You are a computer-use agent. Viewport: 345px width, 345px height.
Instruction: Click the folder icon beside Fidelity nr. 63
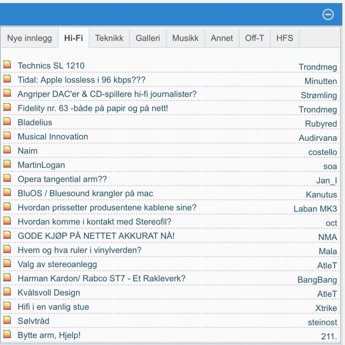[7, 107]
